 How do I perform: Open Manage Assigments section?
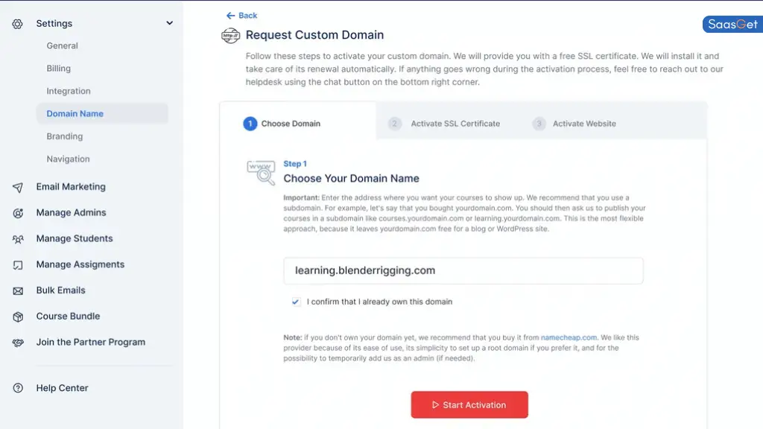(80, 264)
